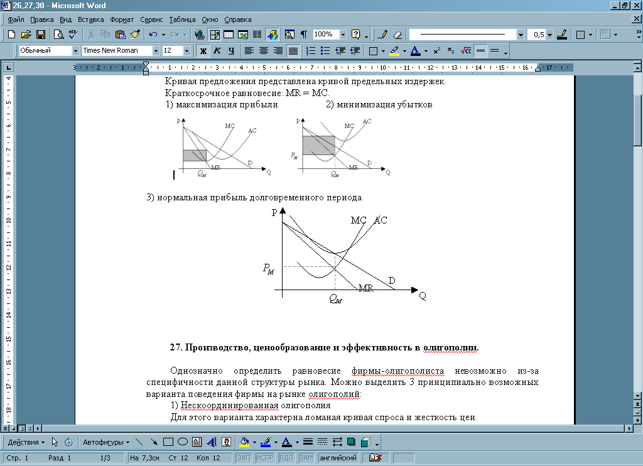Open the Сервис menu

pyautogui.click(x=151, y=19)
